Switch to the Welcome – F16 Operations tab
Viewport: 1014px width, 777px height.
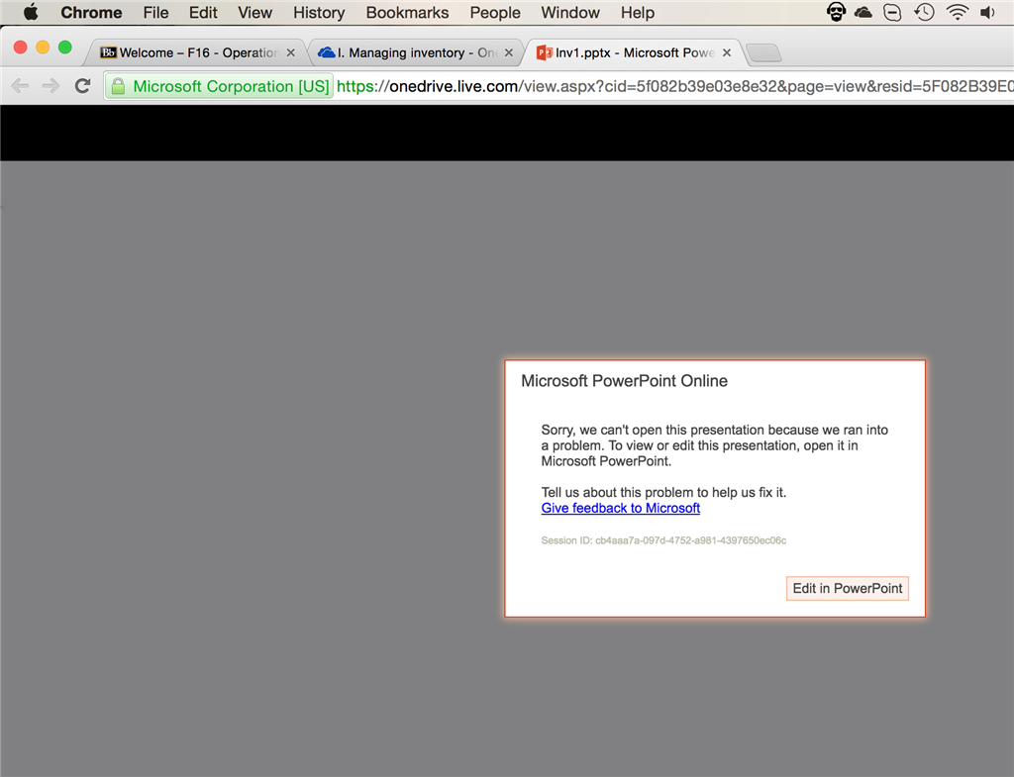[x=194, y=52]
